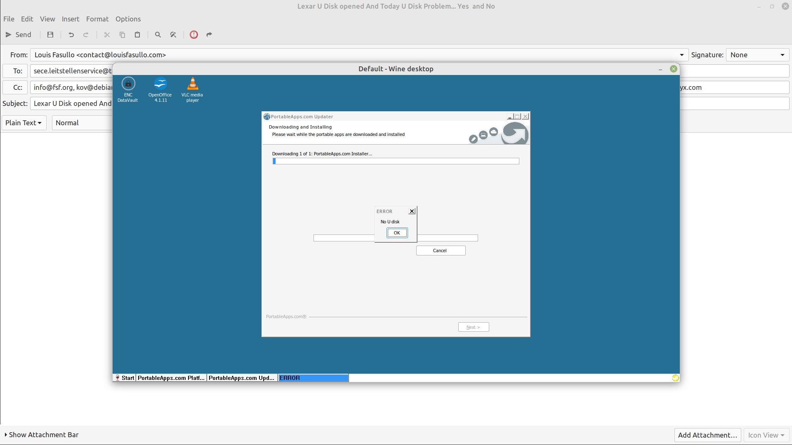Open the Options menu
Viewport: 792px width, 445px height.
click(128, 19)
